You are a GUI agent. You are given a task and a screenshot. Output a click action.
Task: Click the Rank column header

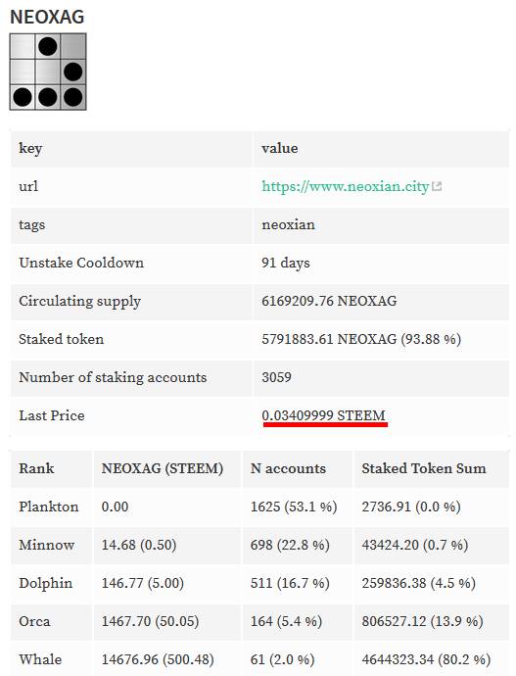tap(36, 468)
